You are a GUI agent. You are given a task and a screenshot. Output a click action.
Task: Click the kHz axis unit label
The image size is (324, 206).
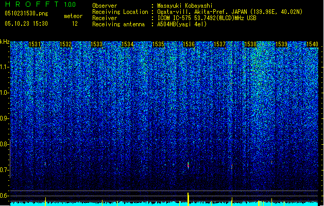pyautogui.click(x=5, y=42)
